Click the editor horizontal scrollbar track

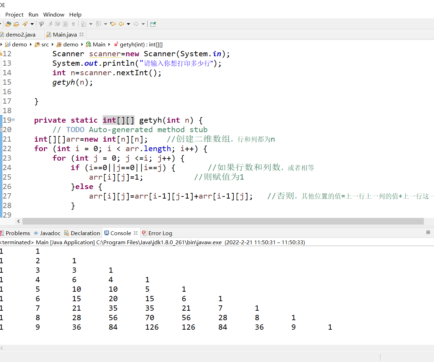(223, 221)
